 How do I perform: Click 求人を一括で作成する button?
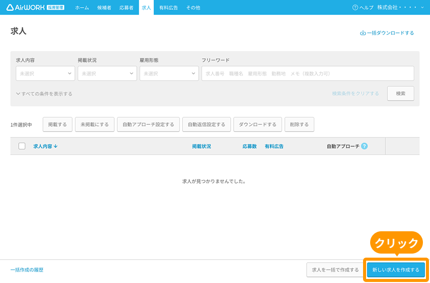click(x=335, y=270)
